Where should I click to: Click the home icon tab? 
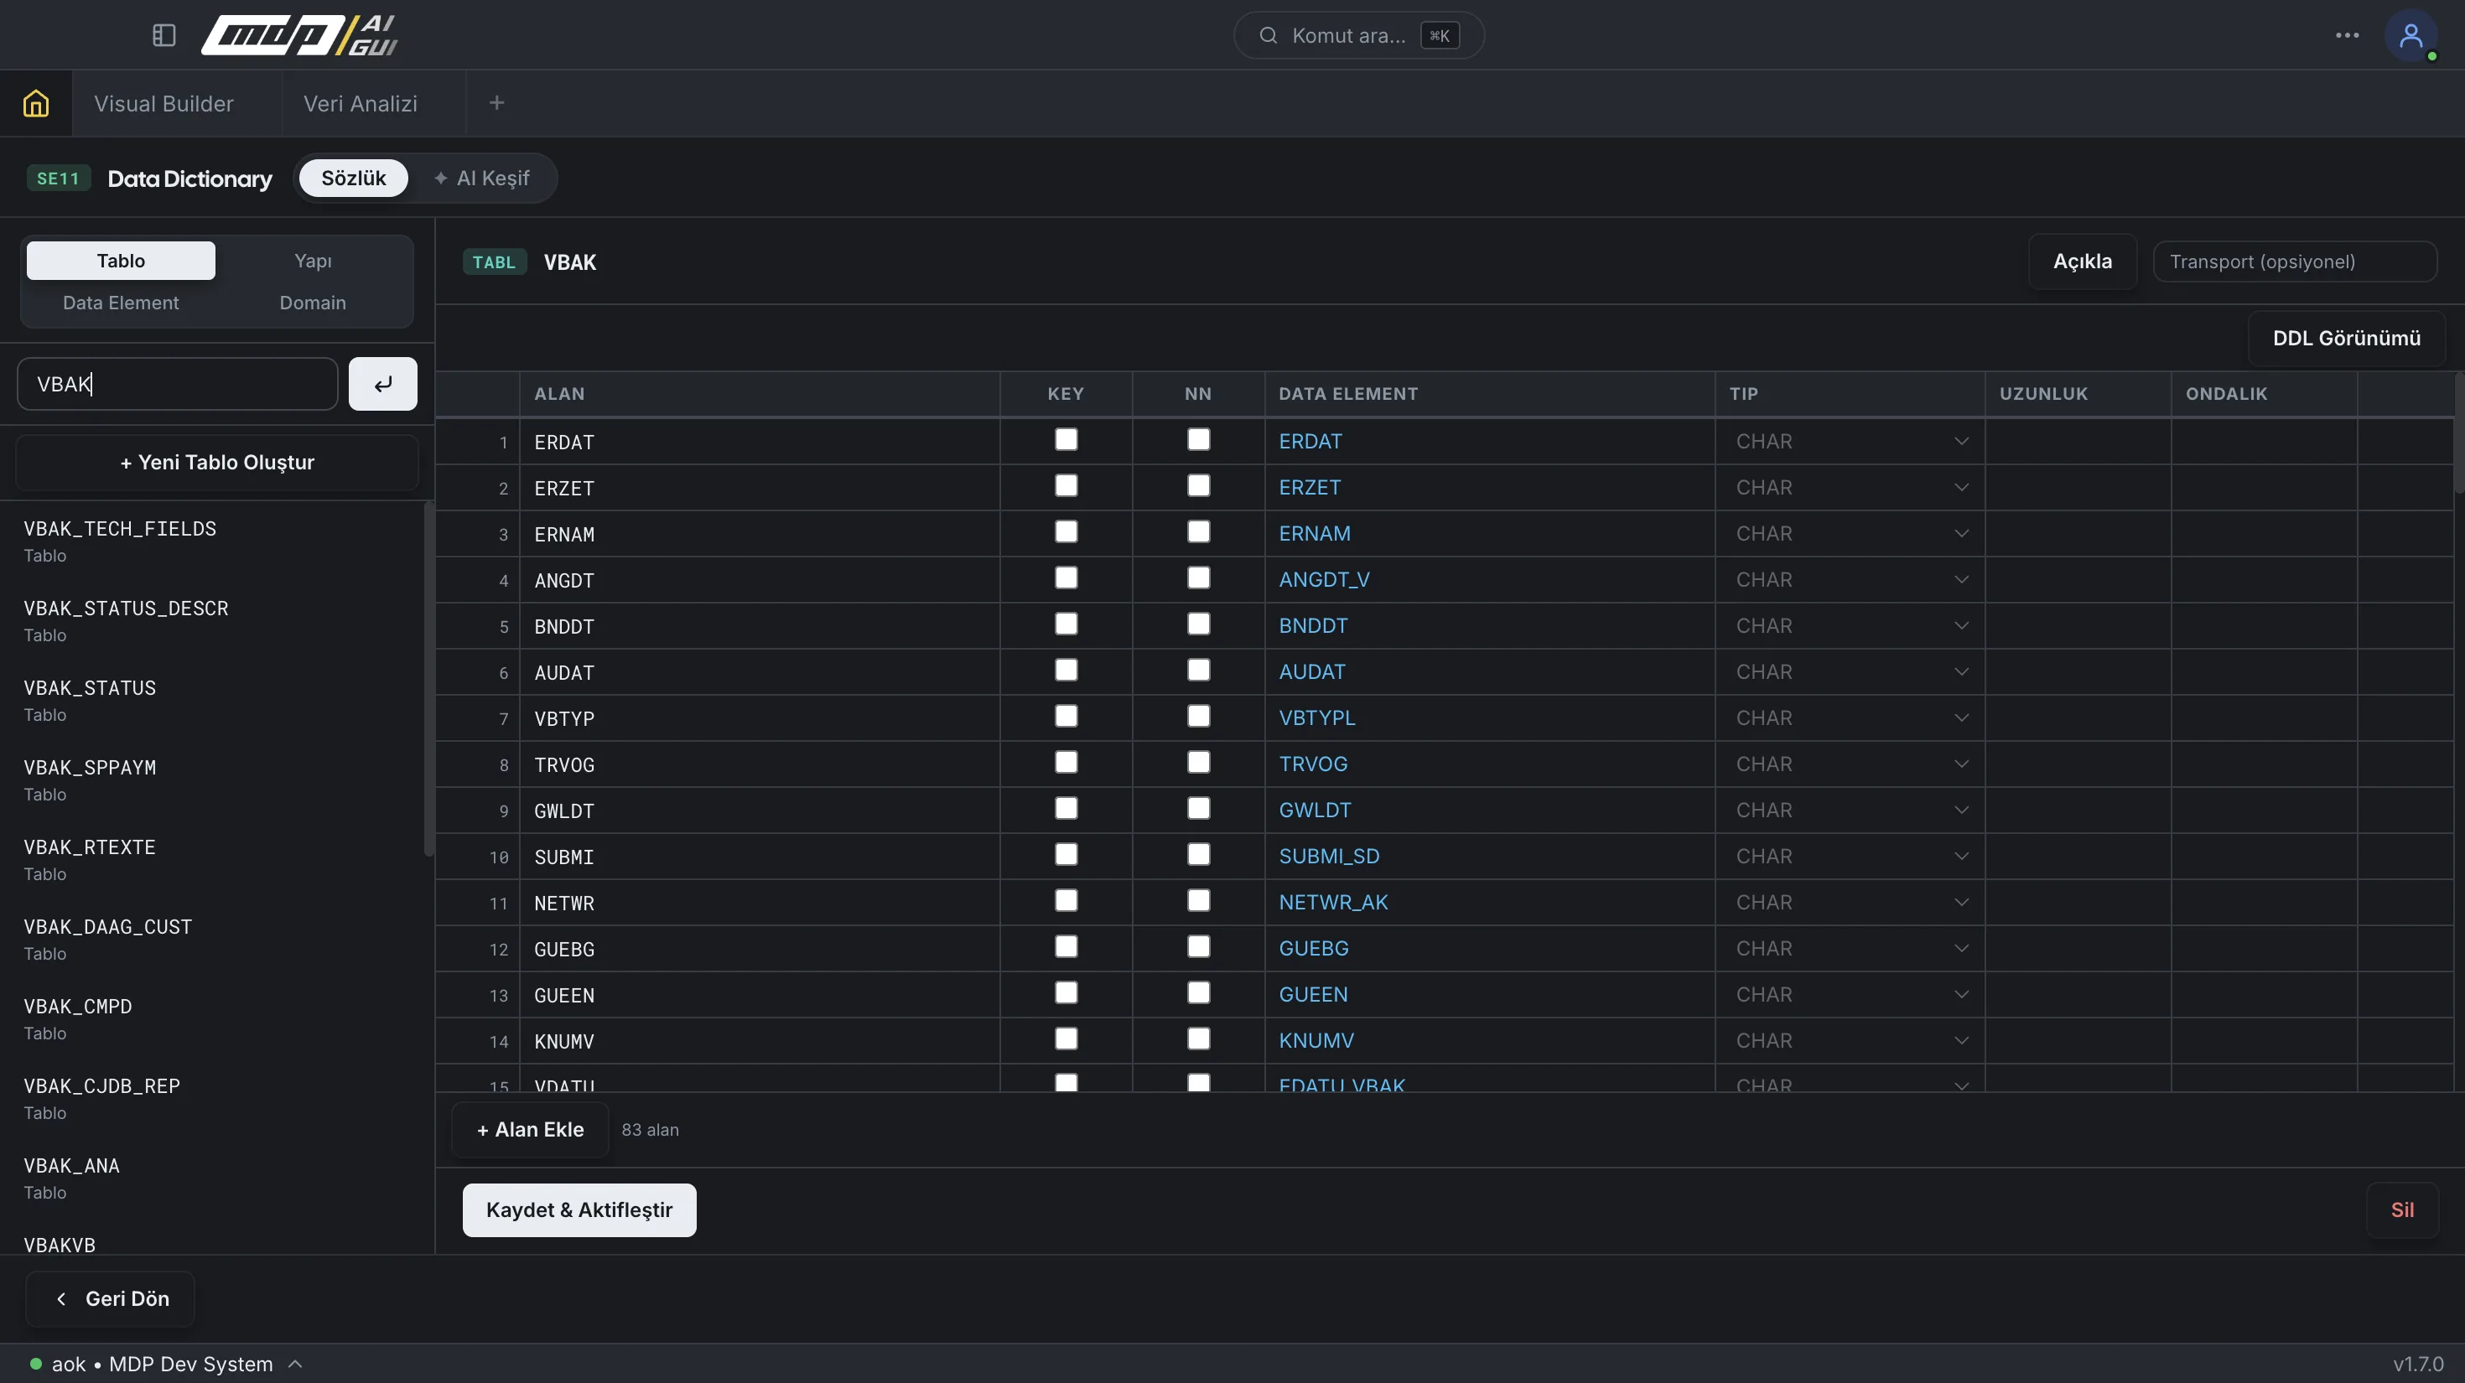[35, 103]
